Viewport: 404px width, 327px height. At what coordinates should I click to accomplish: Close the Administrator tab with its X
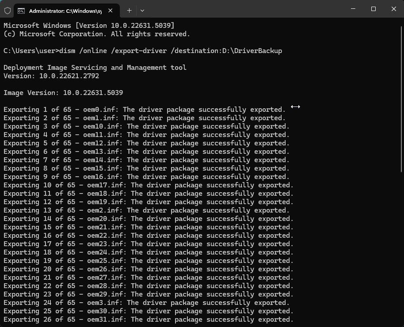(x=111, y=10)
